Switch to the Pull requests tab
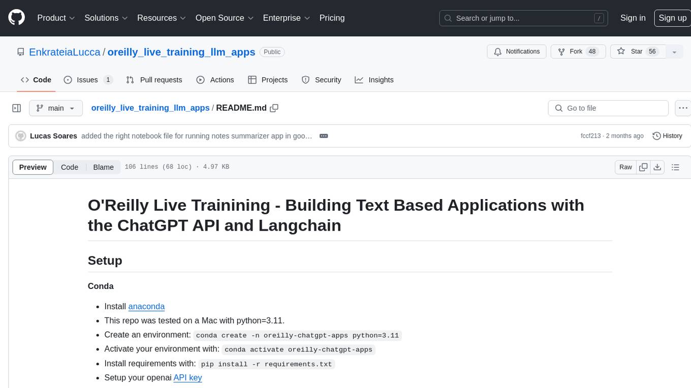 click(154, 80)
